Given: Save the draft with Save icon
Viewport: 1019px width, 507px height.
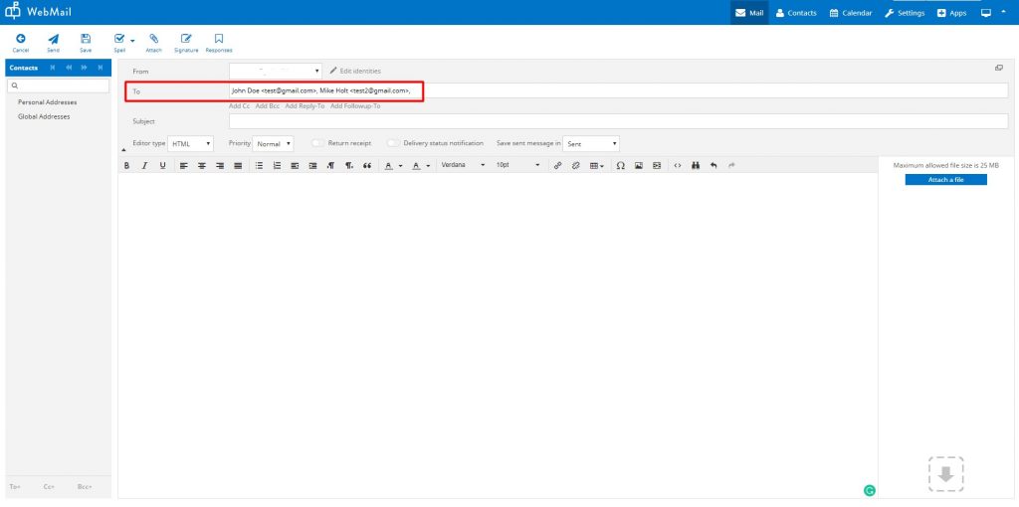Looking at the screenshot, I should [x=86, y=39].
